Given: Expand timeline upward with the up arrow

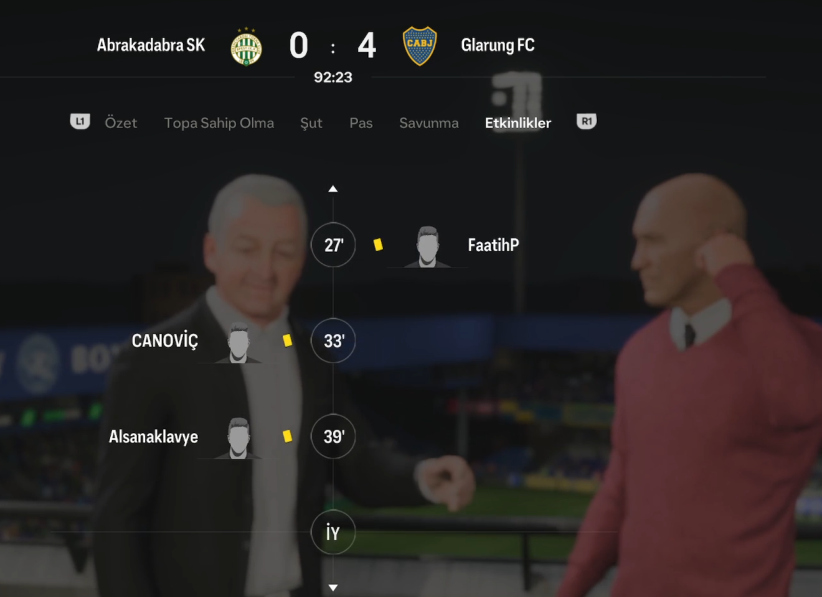Looking at the screenshot, I should click(x=333, y=188).
